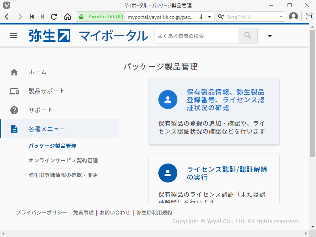Screen dimensions: 316x237
Task: Click the home icon in the sidebar
Action: [x=14, y=72]
